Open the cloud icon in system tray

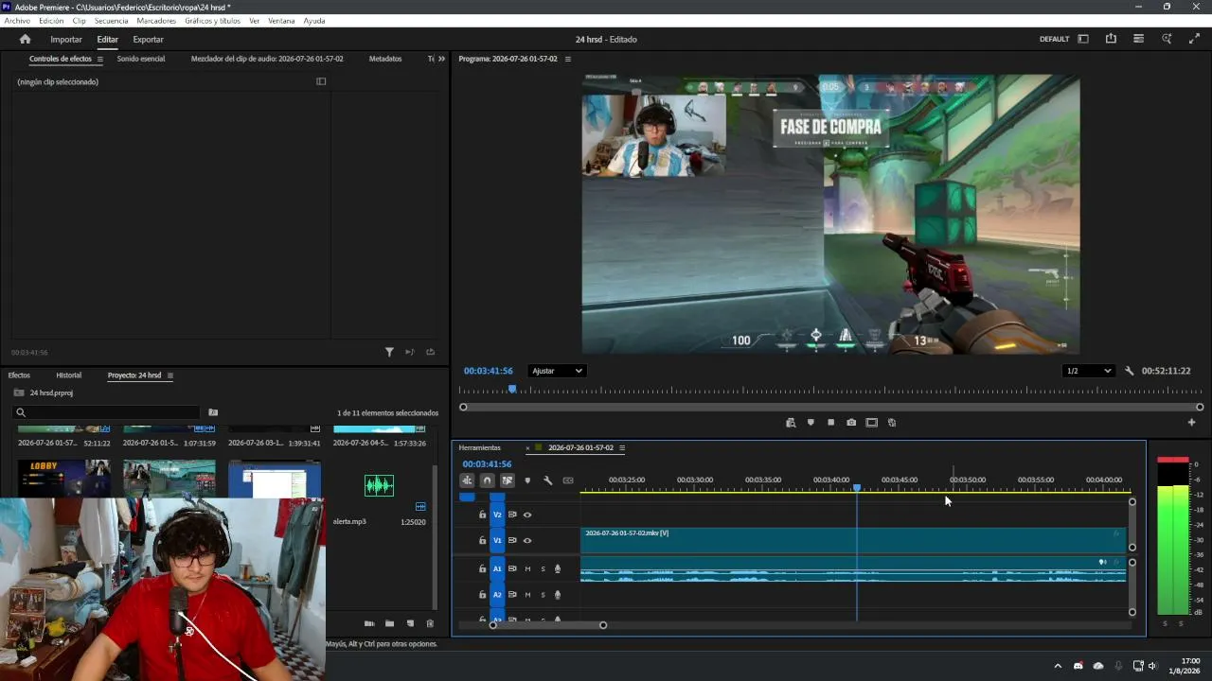pos(1098,666)
